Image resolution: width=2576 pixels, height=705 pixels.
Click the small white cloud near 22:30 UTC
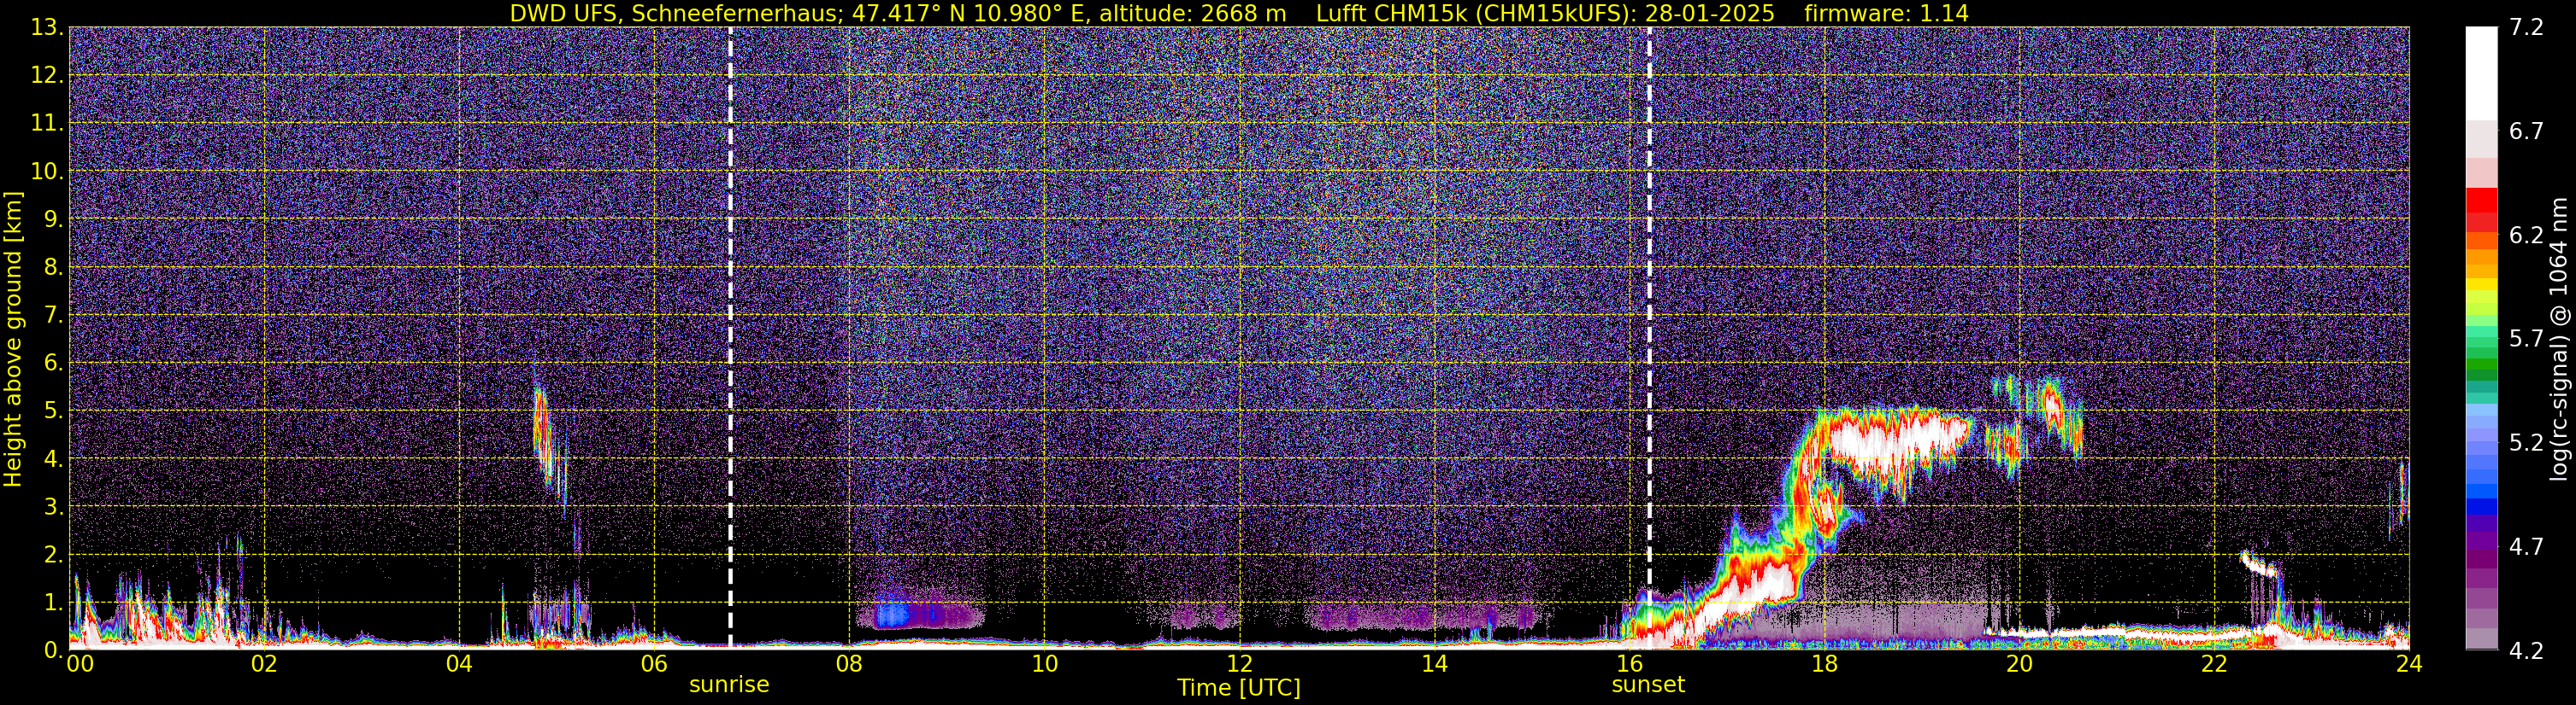(2258, 564)
